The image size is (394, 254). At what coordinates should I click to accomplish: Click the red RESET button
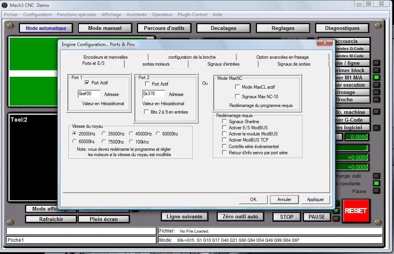point(356,211)
